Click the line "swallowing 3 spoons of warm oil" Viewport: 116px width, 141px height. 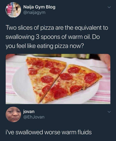coord(48,37)
